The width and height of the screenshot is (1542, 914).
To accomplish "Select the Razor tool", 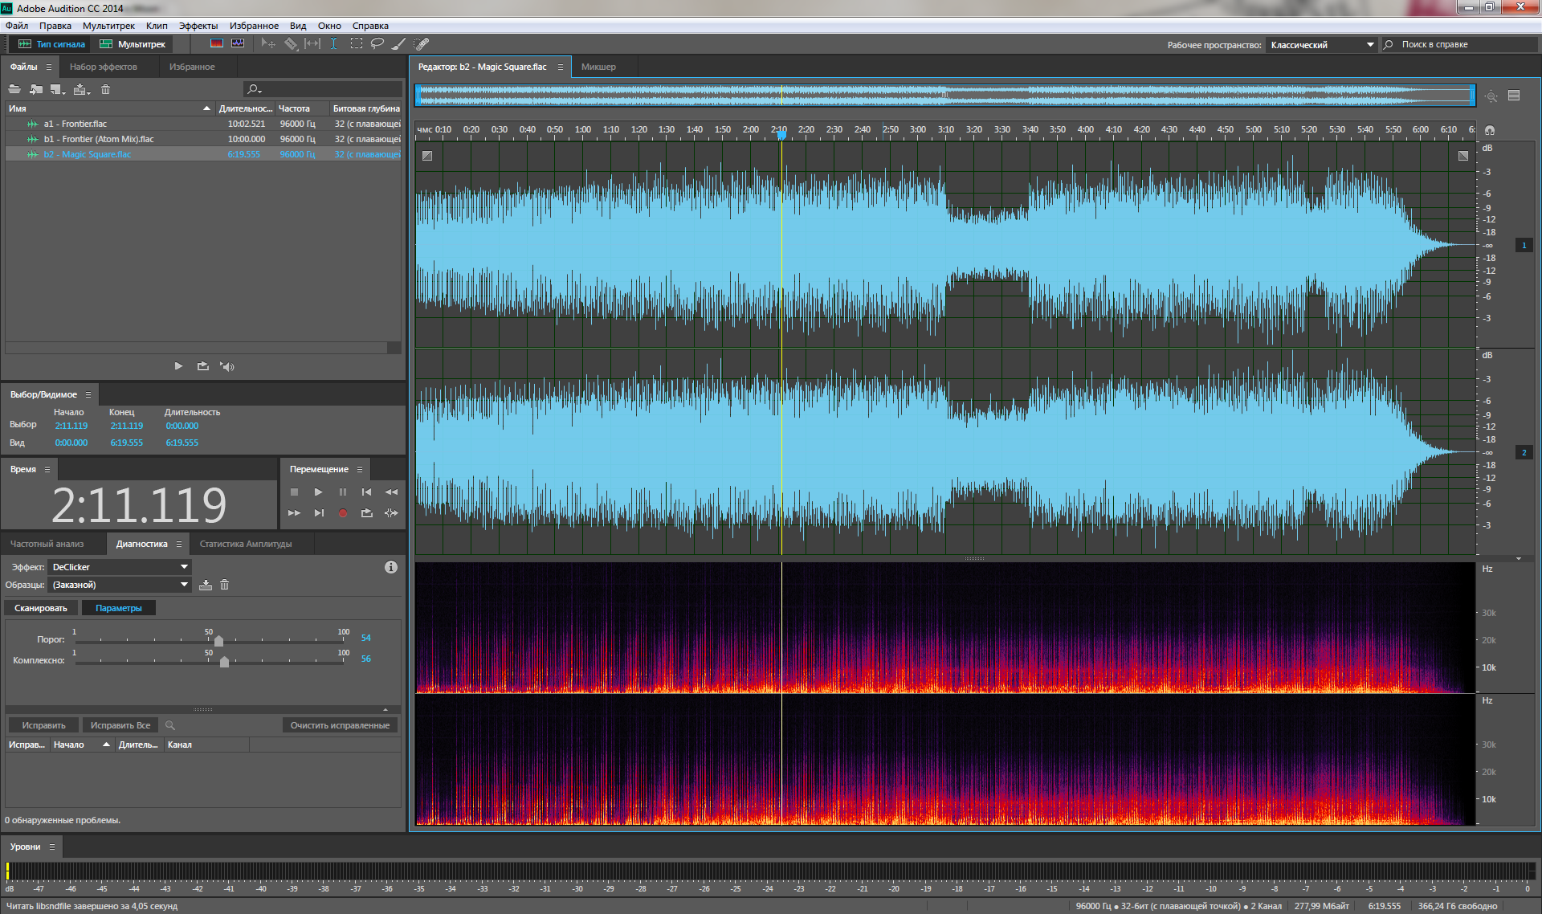I will pyautogui.click(x=291, y=43).
